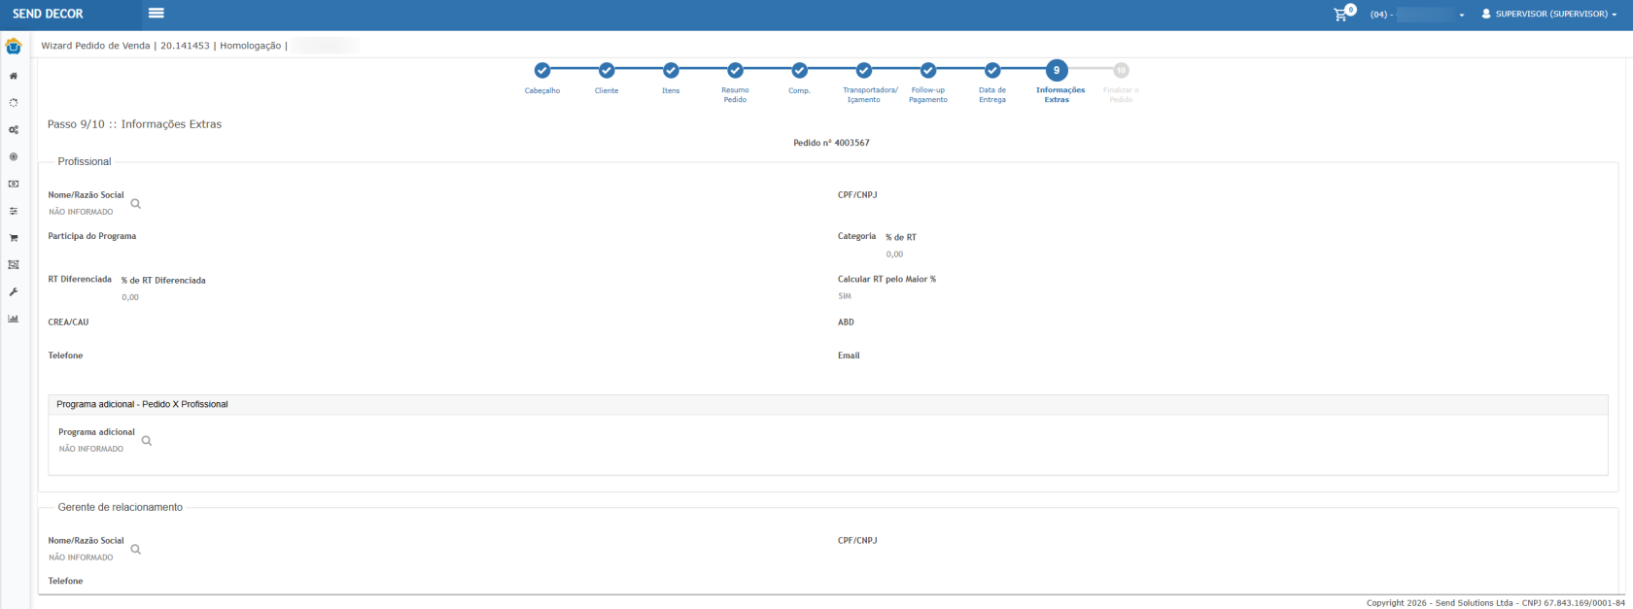Click the user avatar icon beside SUPERVISOR

(1486, 15)
